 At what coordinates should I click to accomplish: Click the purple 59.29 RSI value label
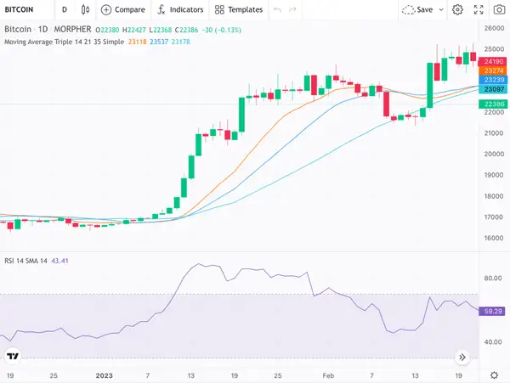click(x=493, y=311)
